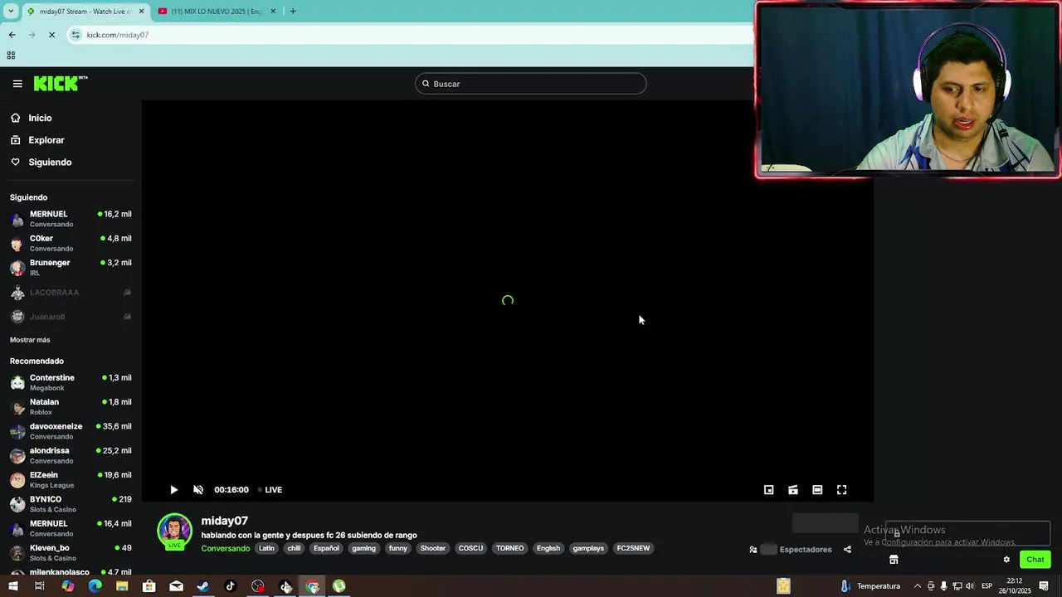Open the tab search dropdown arrow

pos(11,12)
